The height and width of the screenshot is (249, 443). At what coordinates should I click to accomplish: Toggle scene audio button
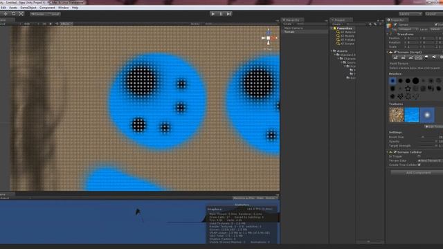pos(57,24)
